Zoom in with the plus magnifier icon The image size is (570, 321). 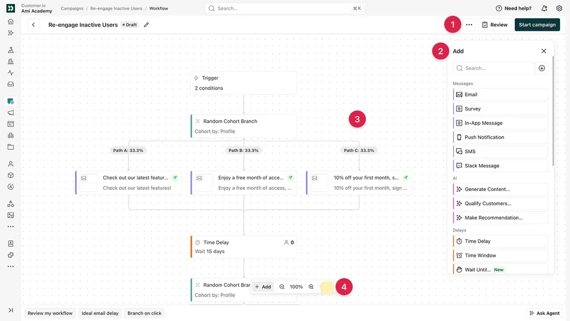(311, 287)
